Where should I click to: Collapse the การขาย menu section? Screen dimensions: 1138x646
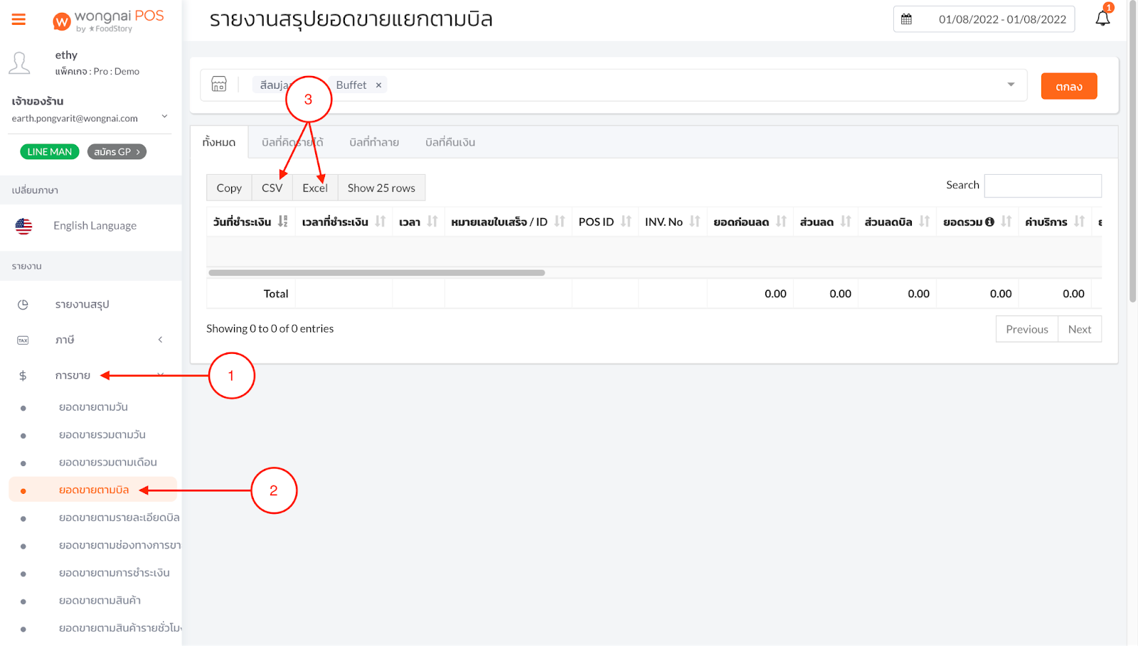pos(160,375)
